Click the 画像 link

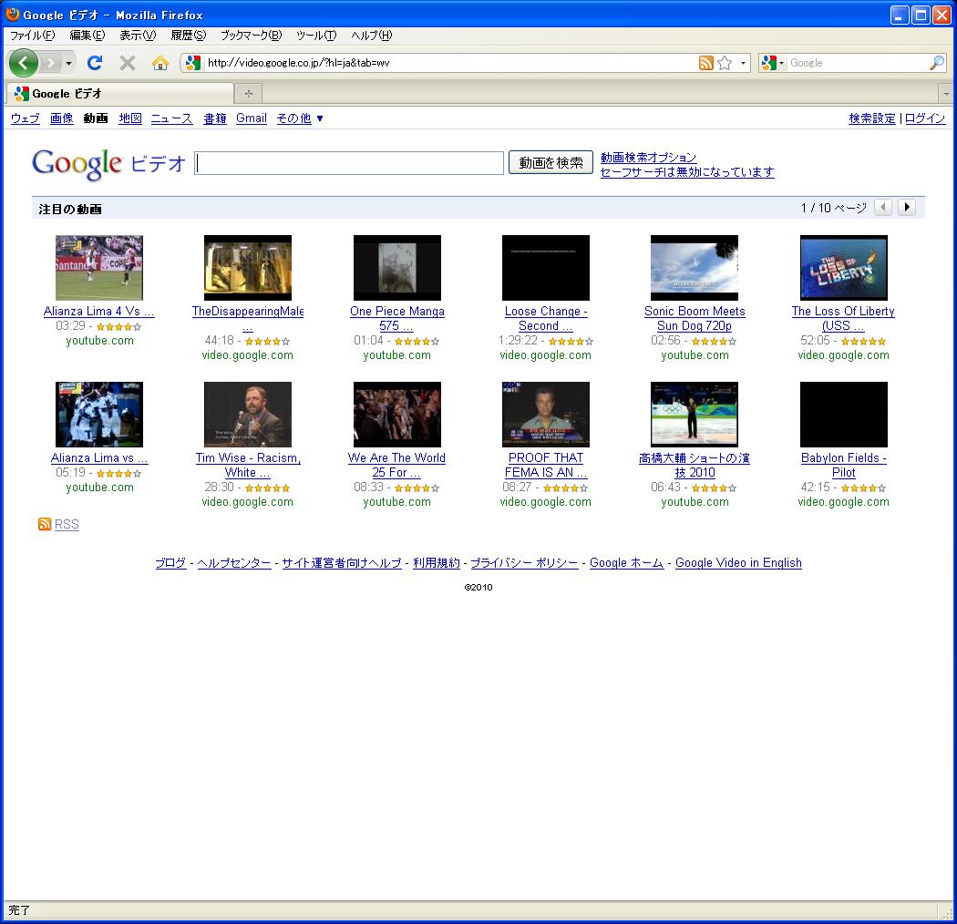pyautogui.click(x=62, y=118)
